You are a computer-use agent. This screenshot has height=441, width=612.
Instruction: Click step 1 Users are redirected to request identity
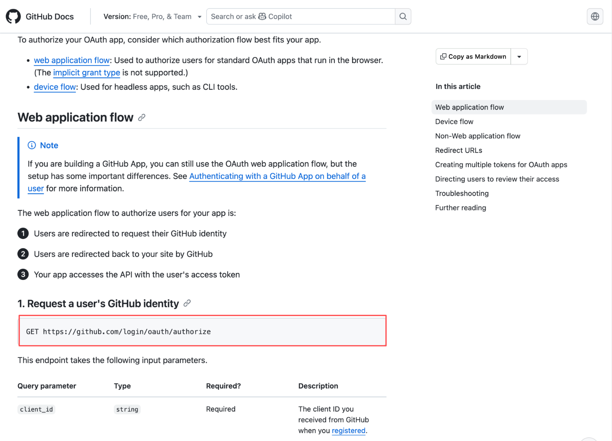coord(130,234)
